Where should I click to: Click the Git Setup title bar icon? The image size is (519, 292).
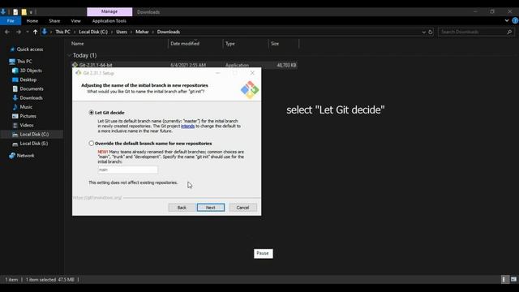coord(79,73)
